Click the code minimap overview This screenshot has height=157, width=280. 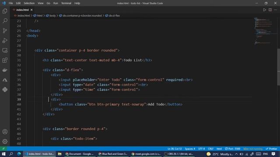[265, 31]
